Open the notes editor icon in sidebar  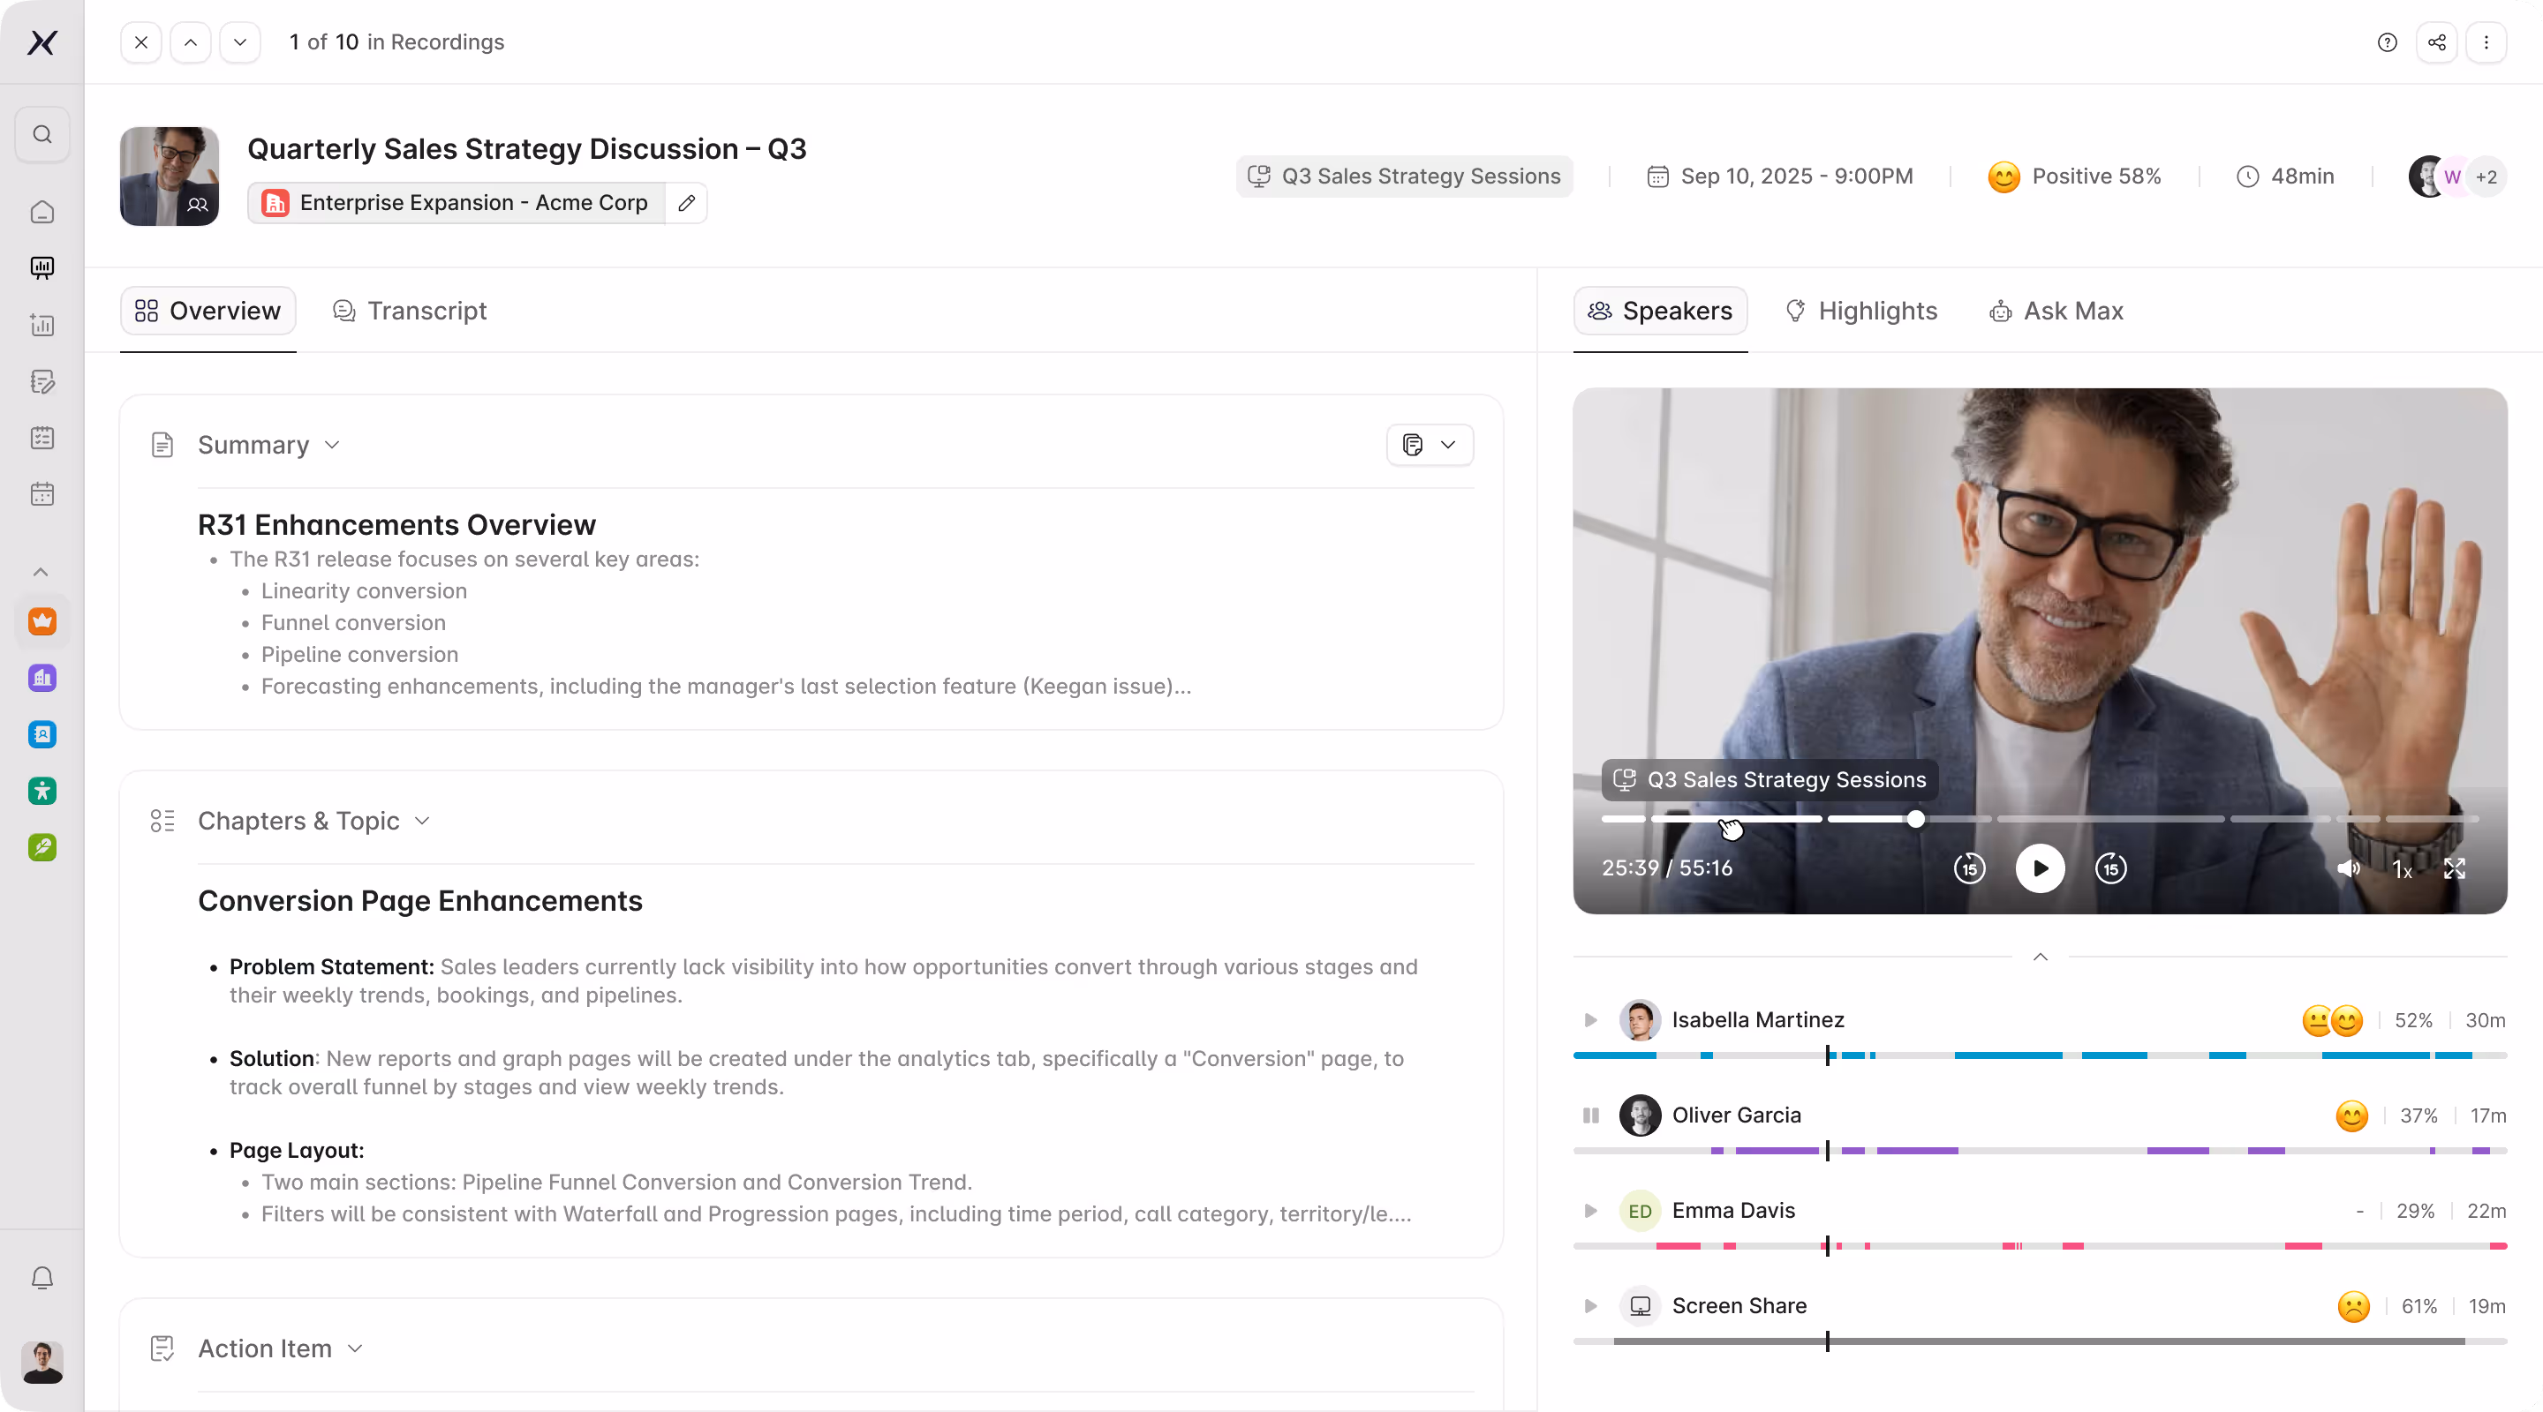pos(42,382)
